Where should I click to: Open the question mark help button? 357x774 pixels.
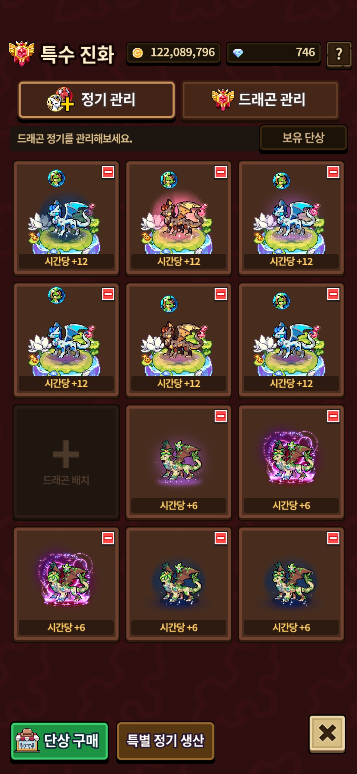[339, 55]
